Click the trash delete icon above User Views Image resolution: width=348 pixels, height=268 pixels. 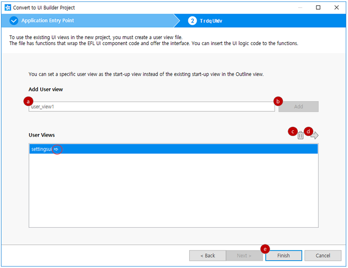tap(301, 136)
